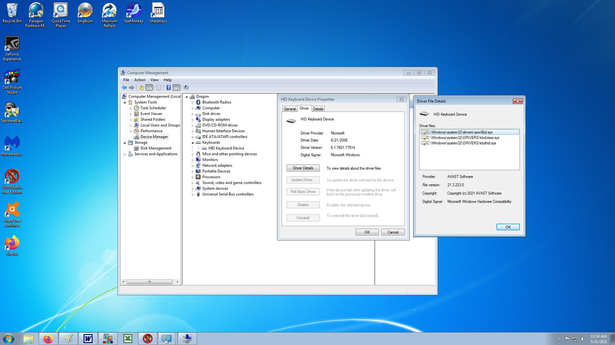The height and width of the screenshot is (345, 615).
Task: Select the Dragon computer root node
Action: [x=202, y=96]
